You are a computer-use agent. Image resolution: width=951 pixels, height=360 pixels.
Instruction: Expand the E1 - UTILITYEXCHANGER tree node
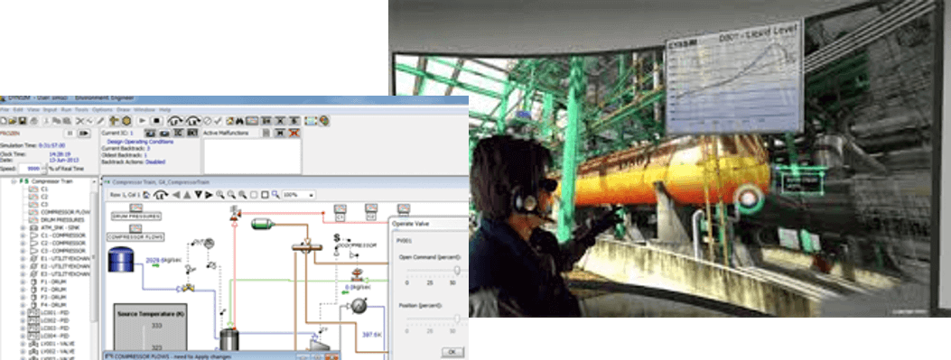tap(23, 259)
